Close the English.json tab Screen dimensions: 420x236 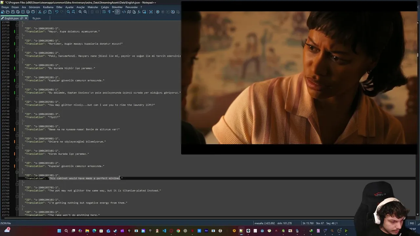26,18
